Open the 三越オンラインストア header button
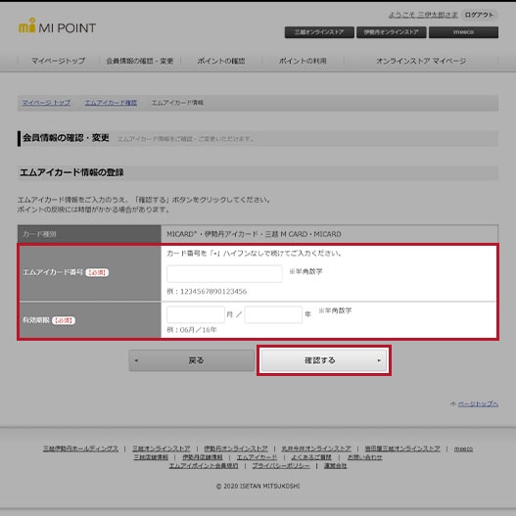Viewport: 516px width, 516px height. (x=319, y=32)
